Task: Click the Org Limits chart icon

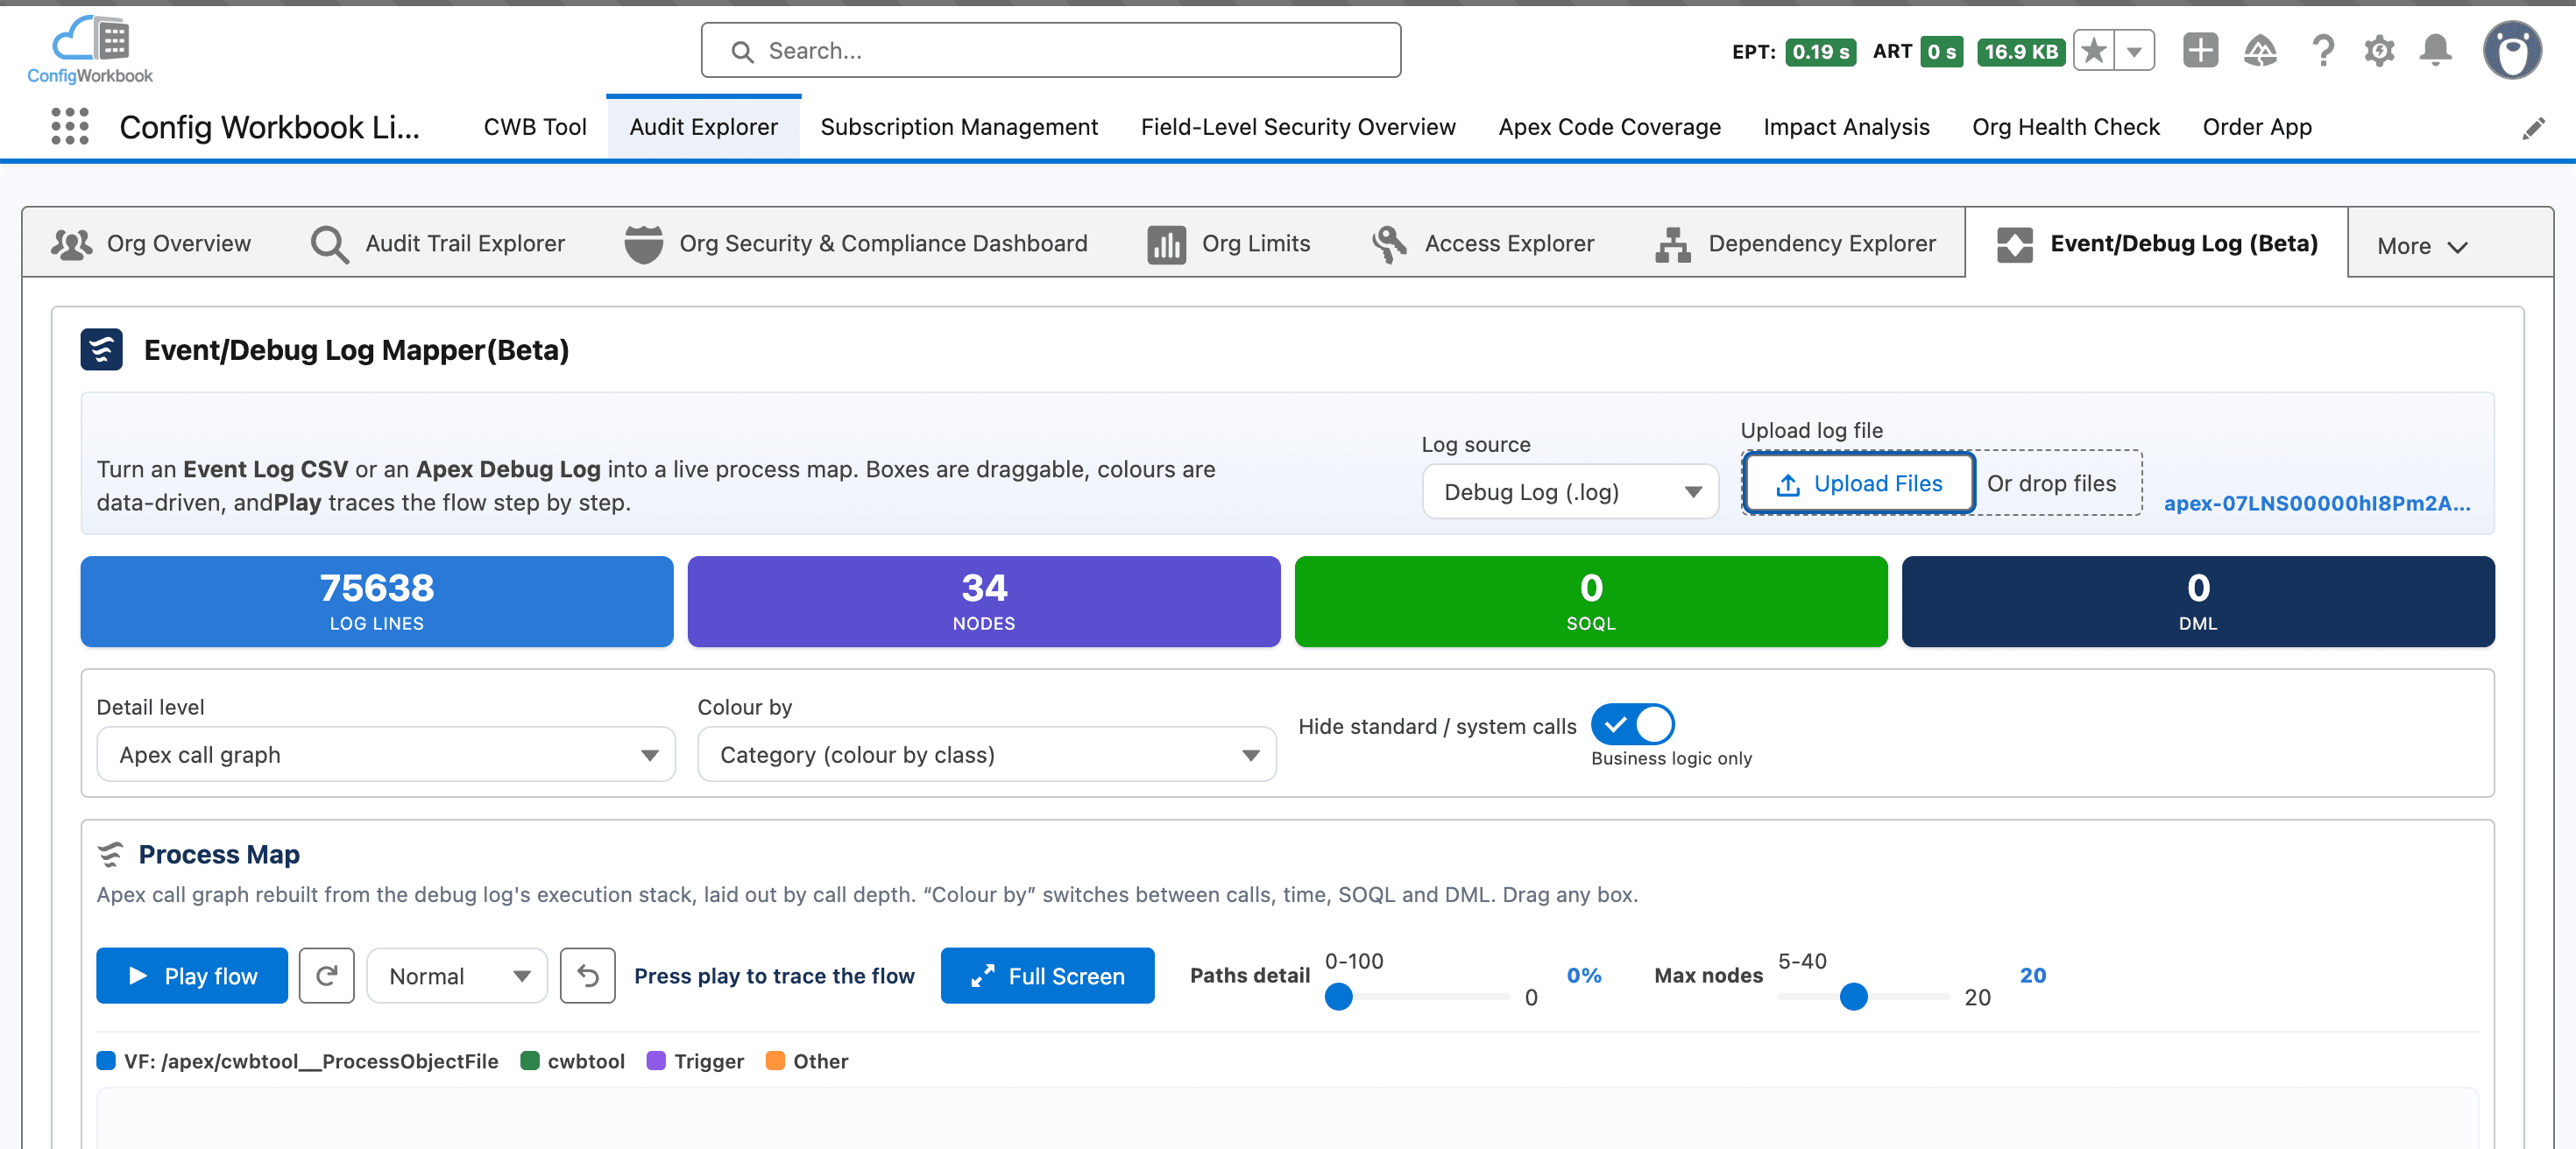Action: tap(1166, 243)
